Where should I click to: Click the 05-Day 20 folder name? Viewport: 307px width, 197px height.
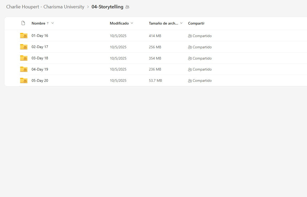(40, 80)
